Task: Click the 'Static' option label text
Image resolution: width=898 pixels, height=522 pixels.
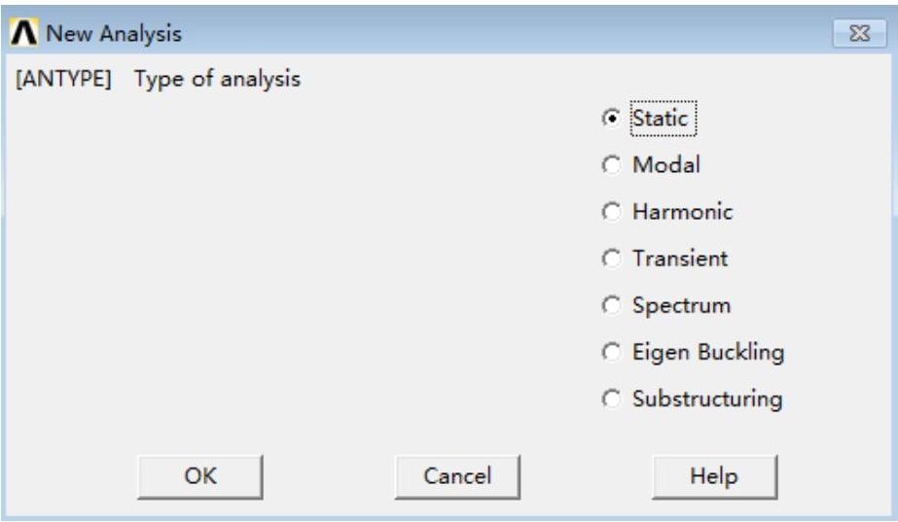Action: (x=661, y=119)
